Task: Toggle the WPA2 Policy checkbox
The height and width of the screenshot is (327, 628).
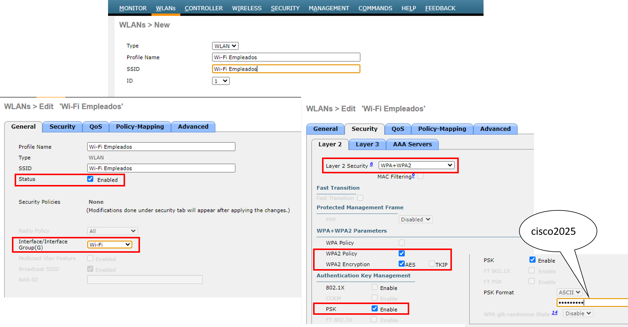Action: [x=402, y=253]
